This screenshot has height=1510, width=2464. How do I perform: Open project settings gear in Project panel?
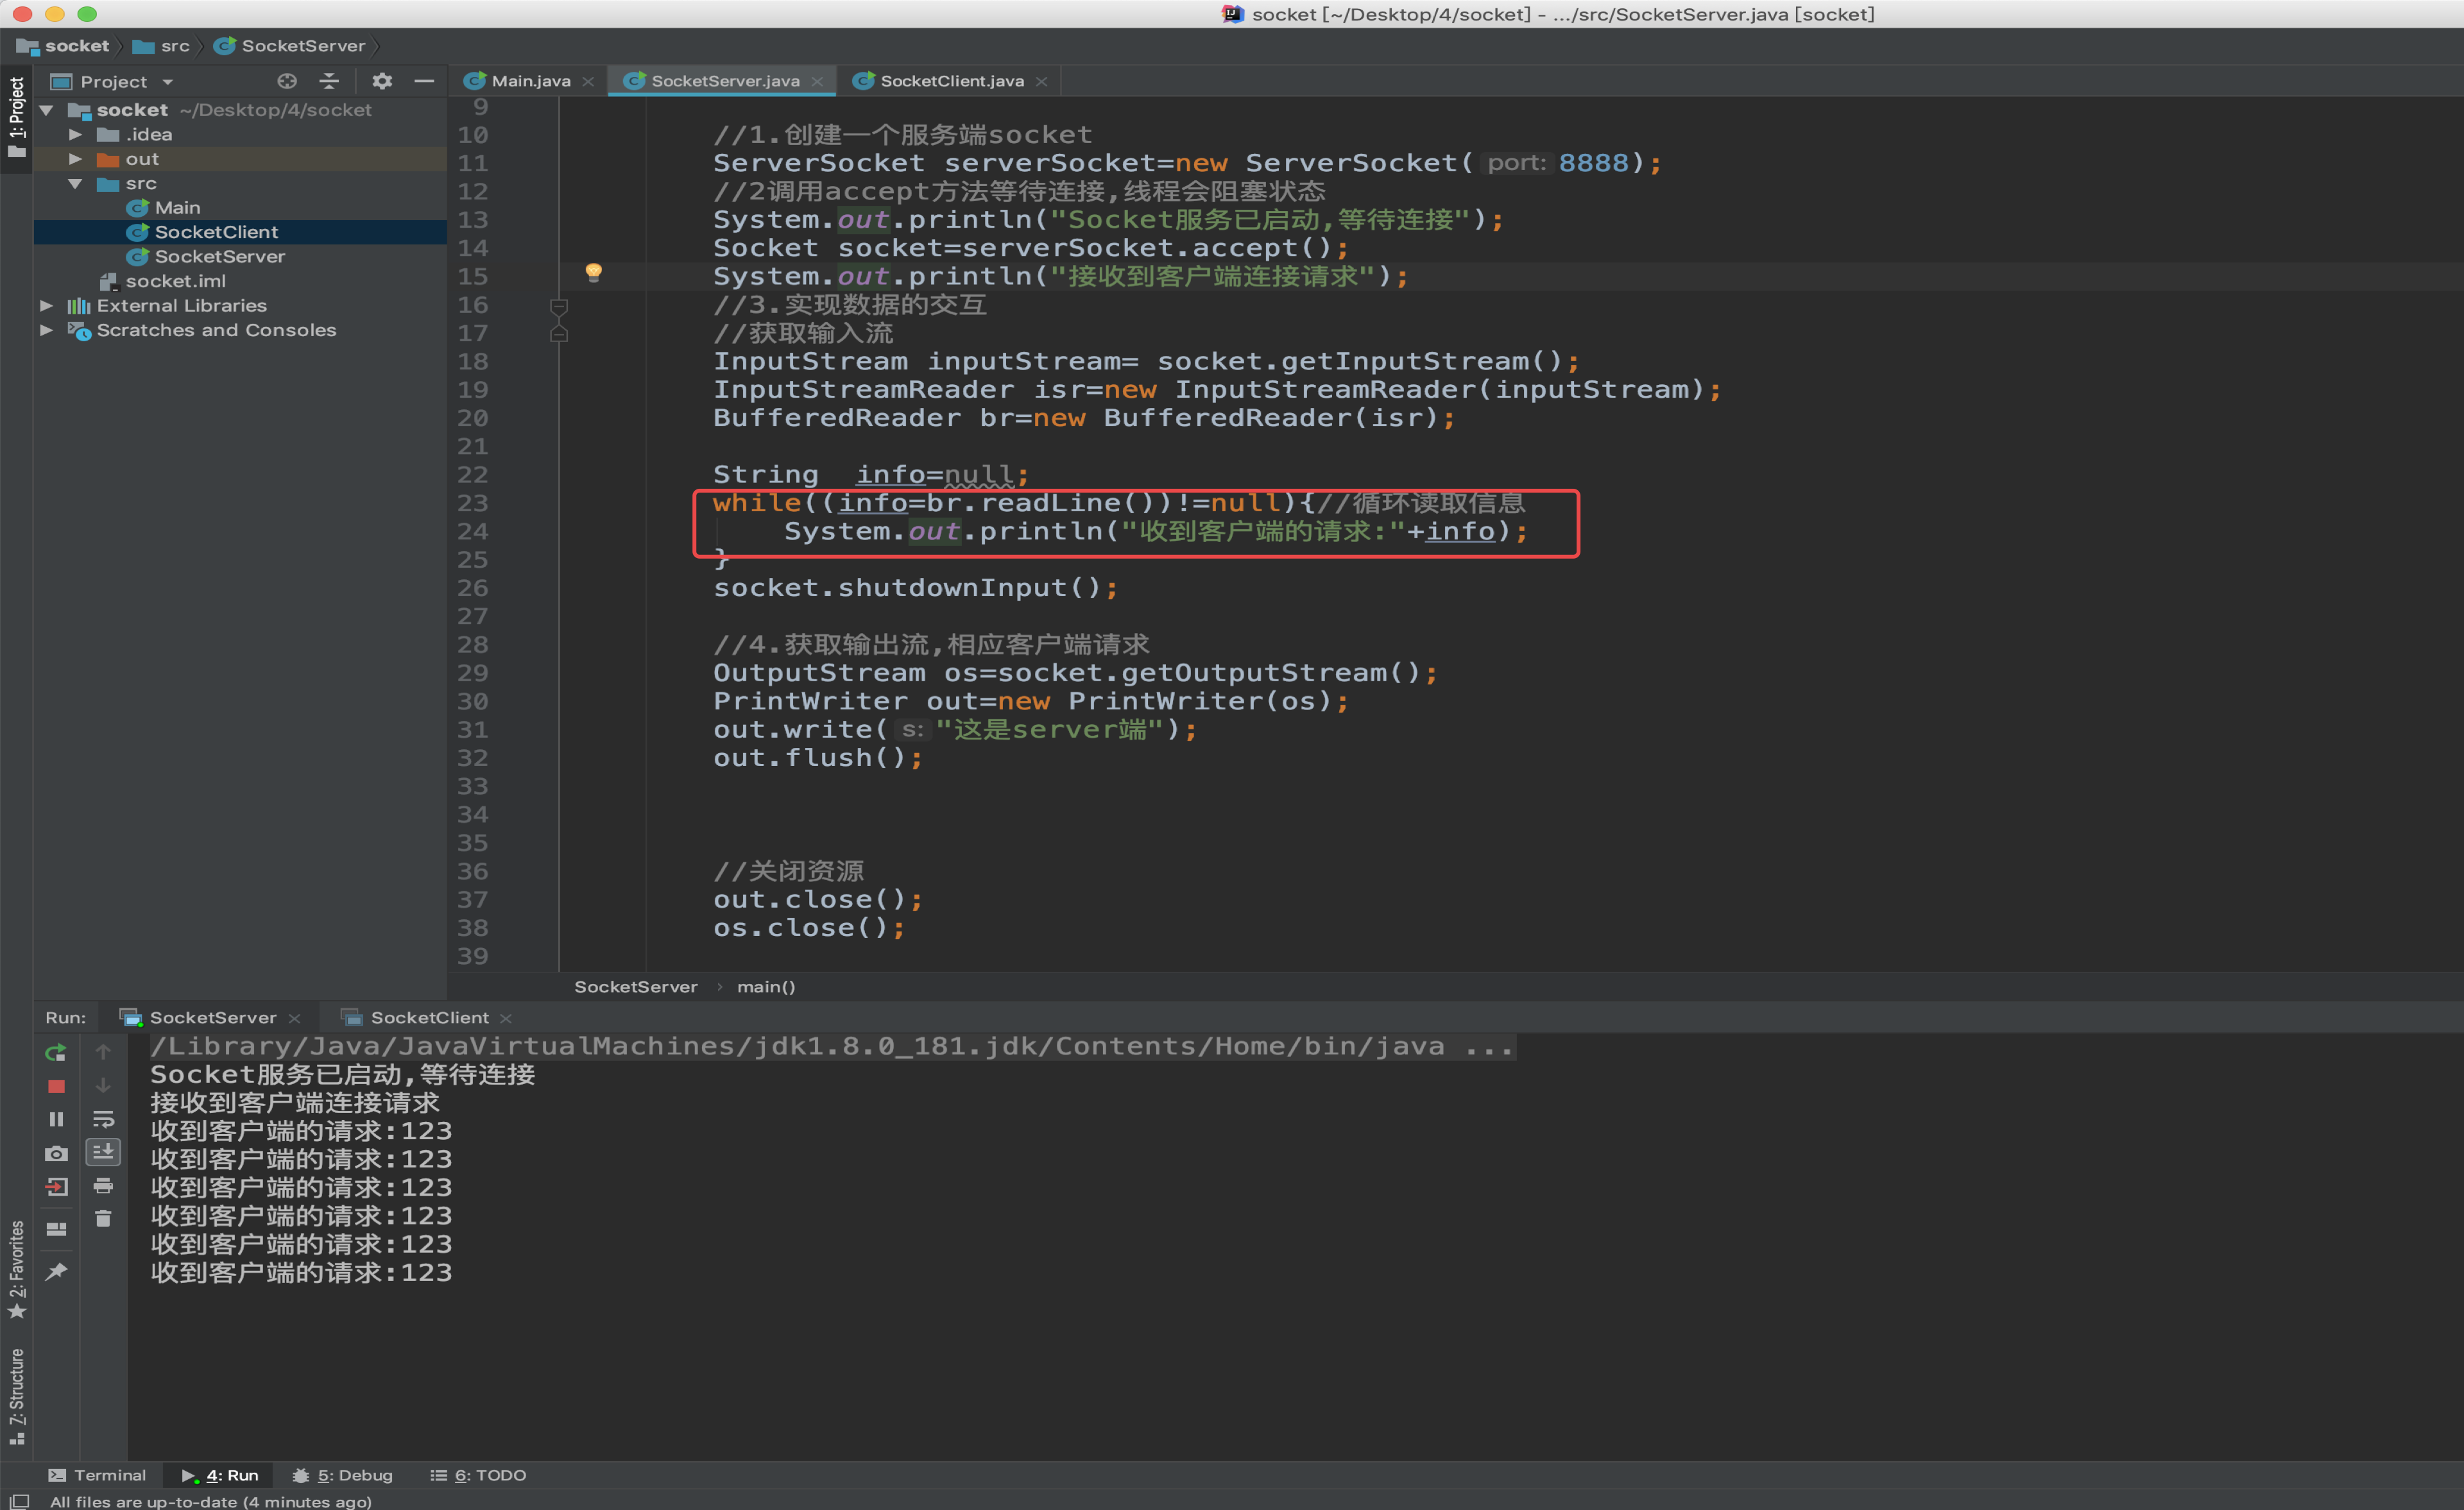(382, 81)
